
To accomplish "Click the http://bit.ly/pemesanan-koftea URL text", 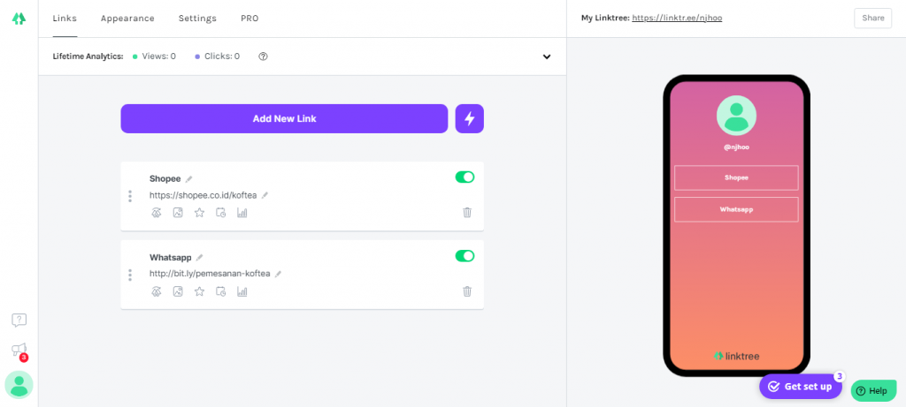I will point(210,274).
